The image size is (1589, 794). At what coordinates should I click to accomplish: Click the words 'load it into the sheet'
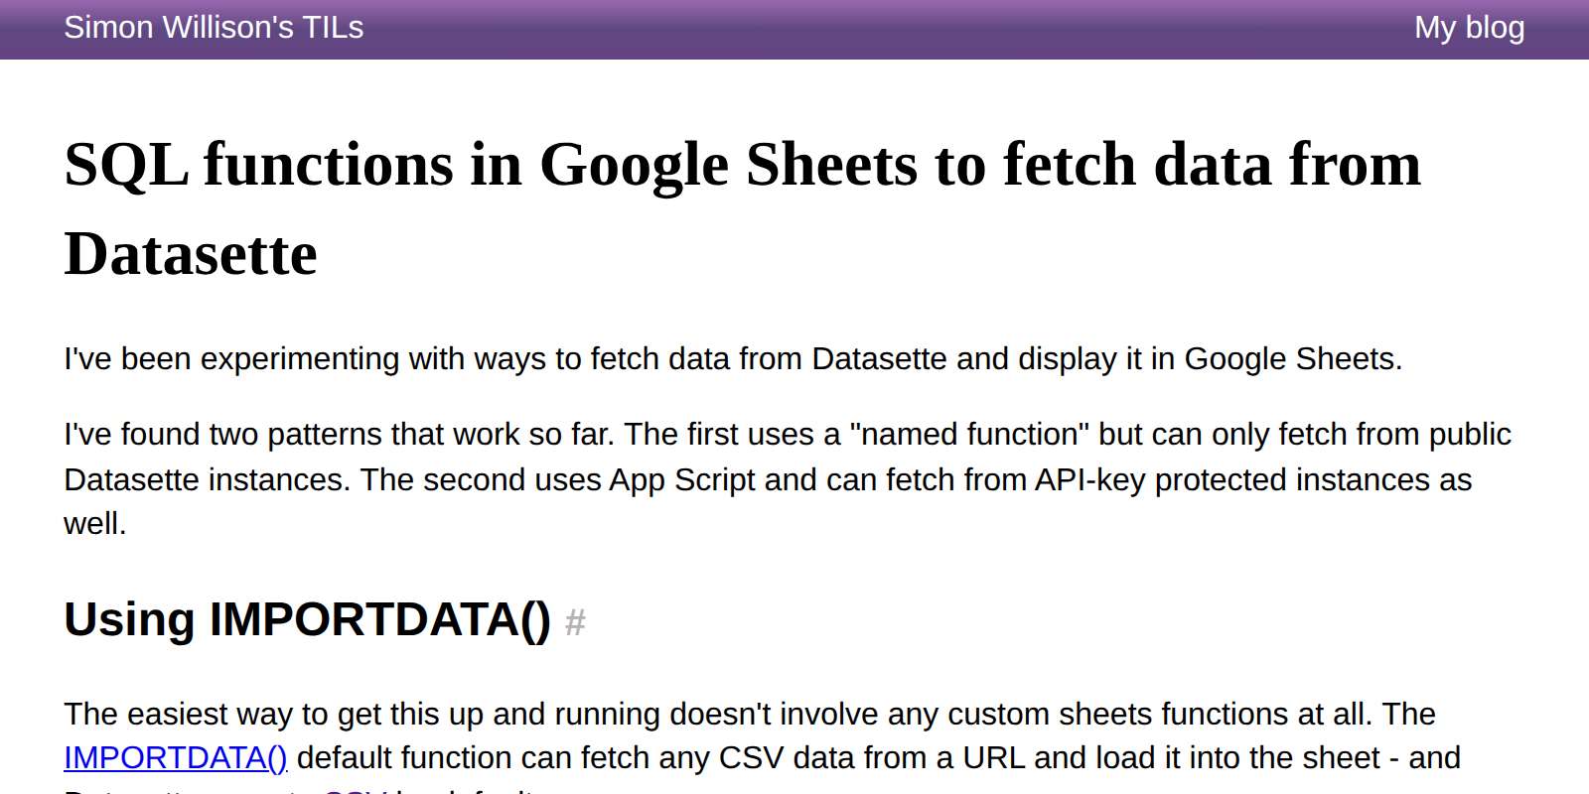(1237, 758)
